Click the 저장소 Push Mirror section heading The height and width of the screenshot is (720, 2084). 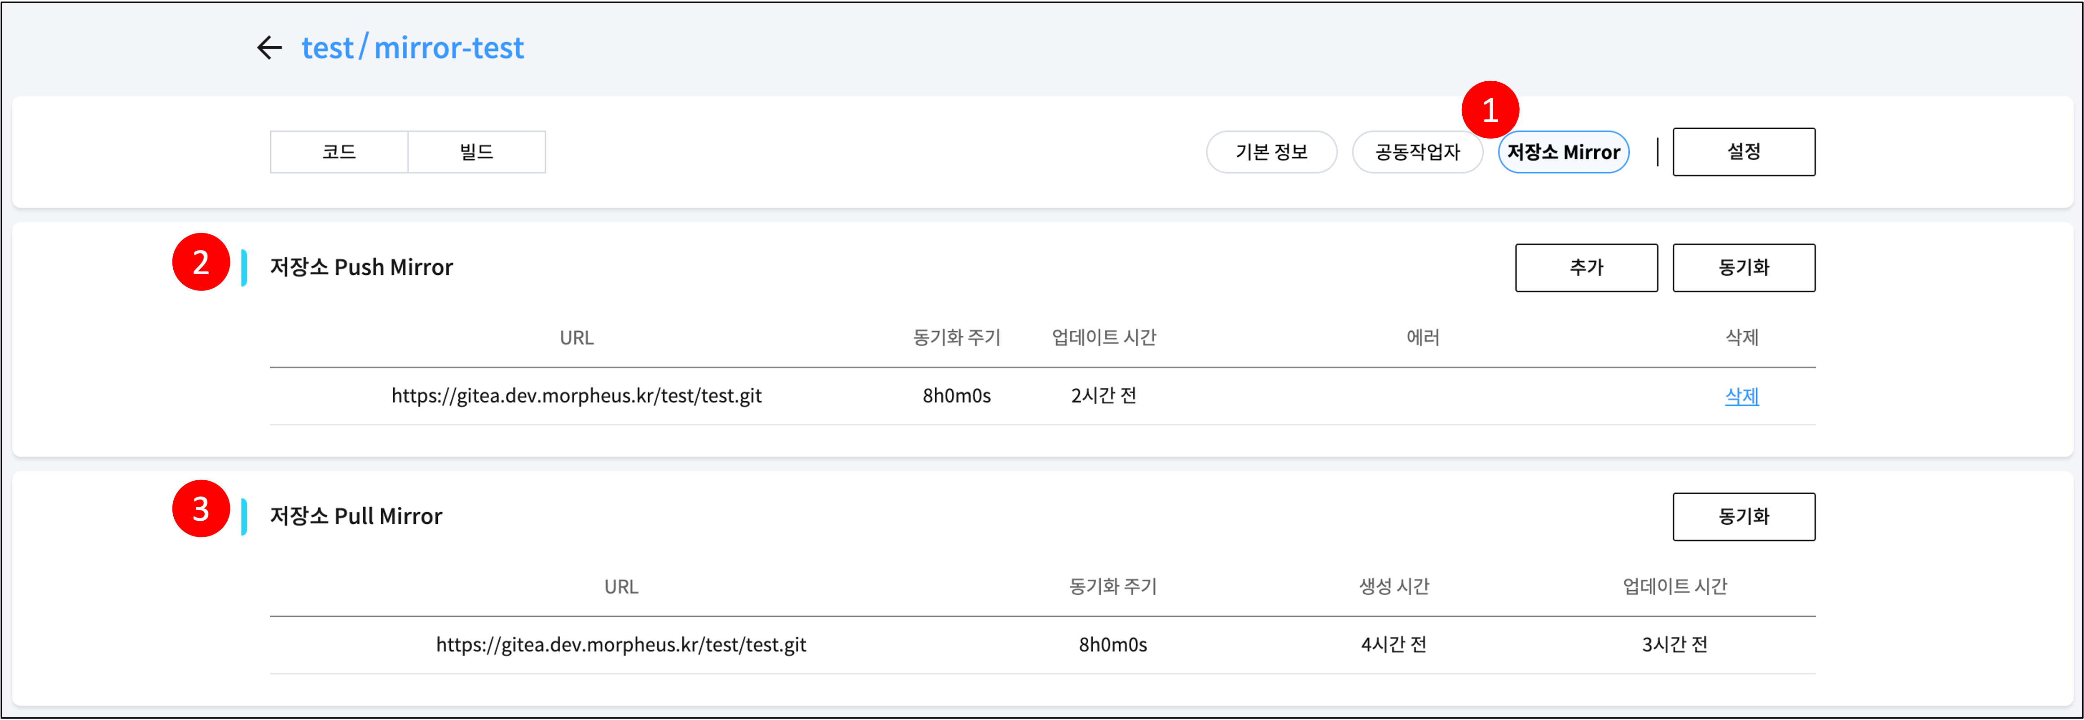[x=361, y=268]
